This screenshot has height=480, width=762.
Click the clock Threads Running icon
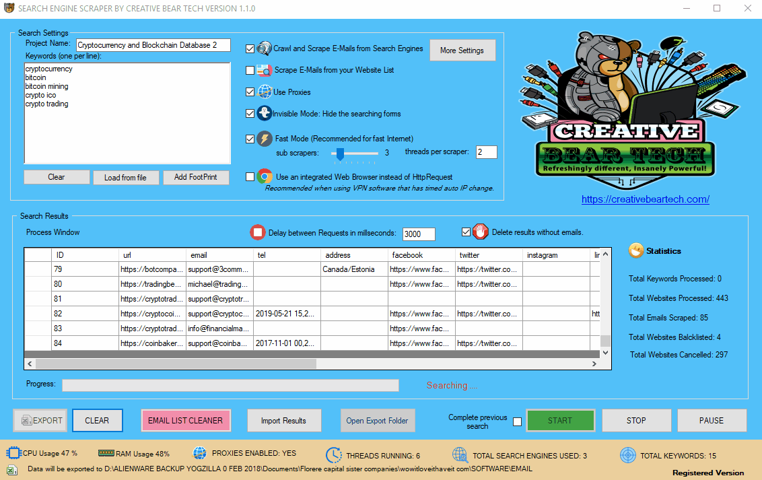[333, 455]
